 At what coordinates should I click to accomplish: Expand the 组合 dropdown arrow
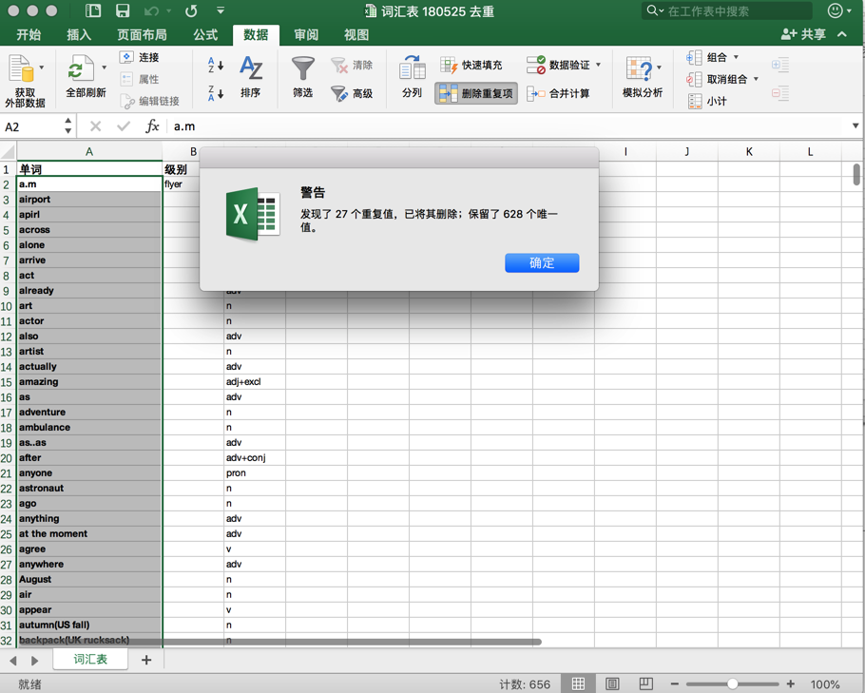pos(736,57)
